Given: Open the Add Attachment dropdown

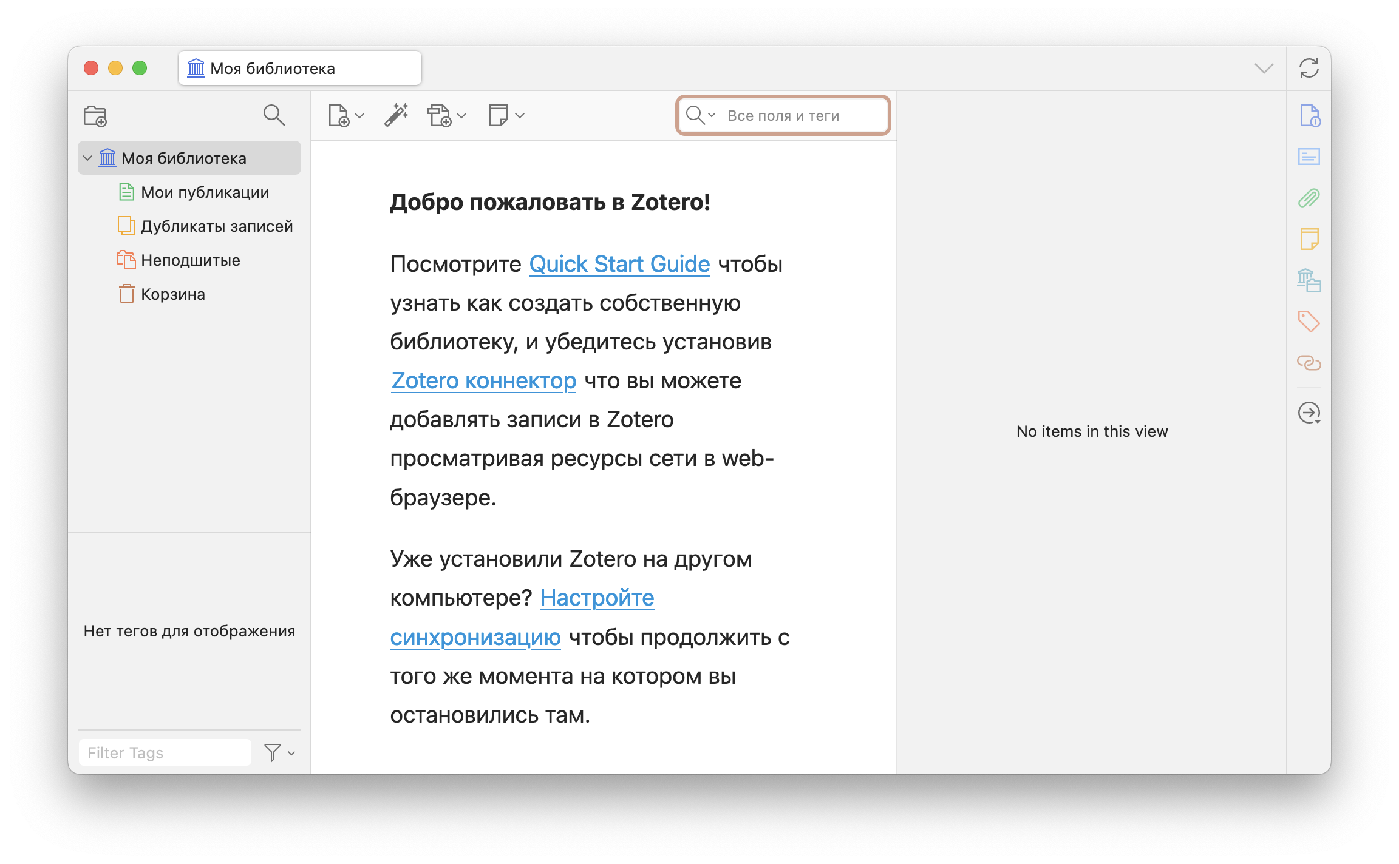Looking at the screenshot, I should click(x=446, y=115).
